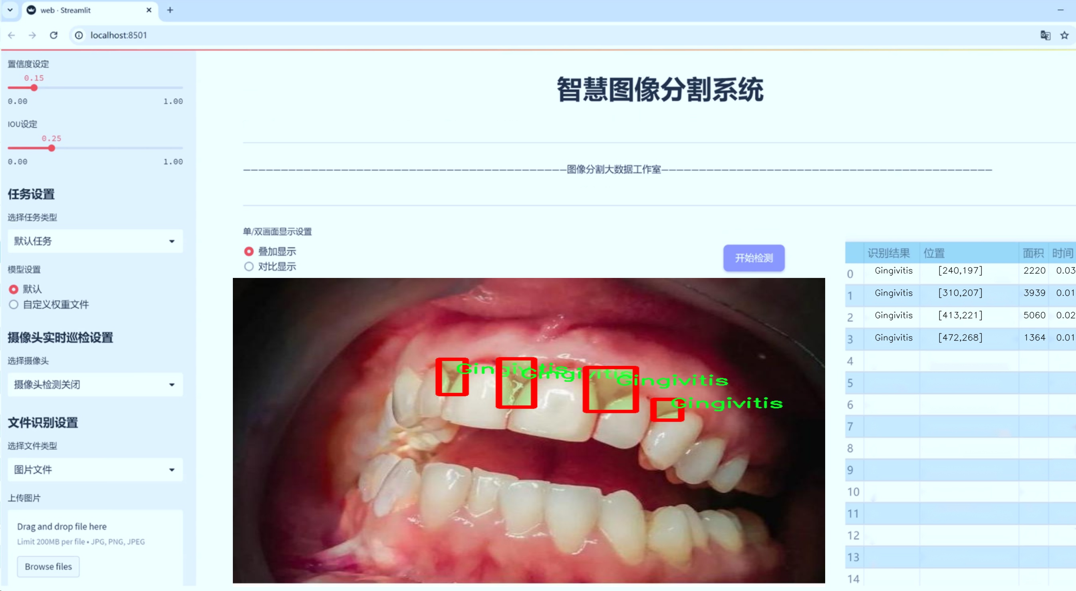The width and height of the screenshot is (1076, 591).
Task: Open the translate page icon
Action: (1045, 35)
